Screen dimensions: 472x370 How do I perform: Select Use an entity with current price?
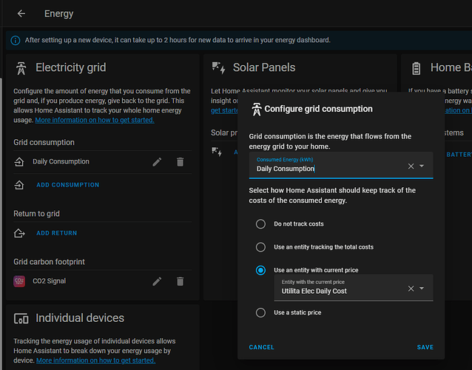[260, 270]
